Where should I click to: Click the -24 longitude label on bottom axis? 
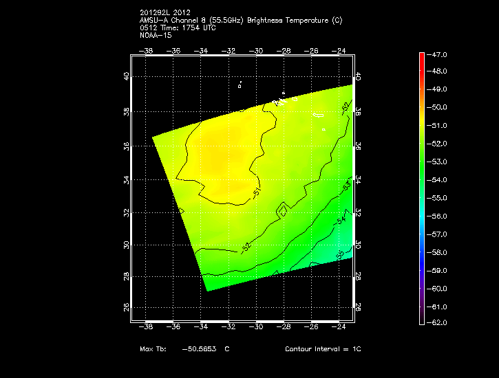(340, 326)
